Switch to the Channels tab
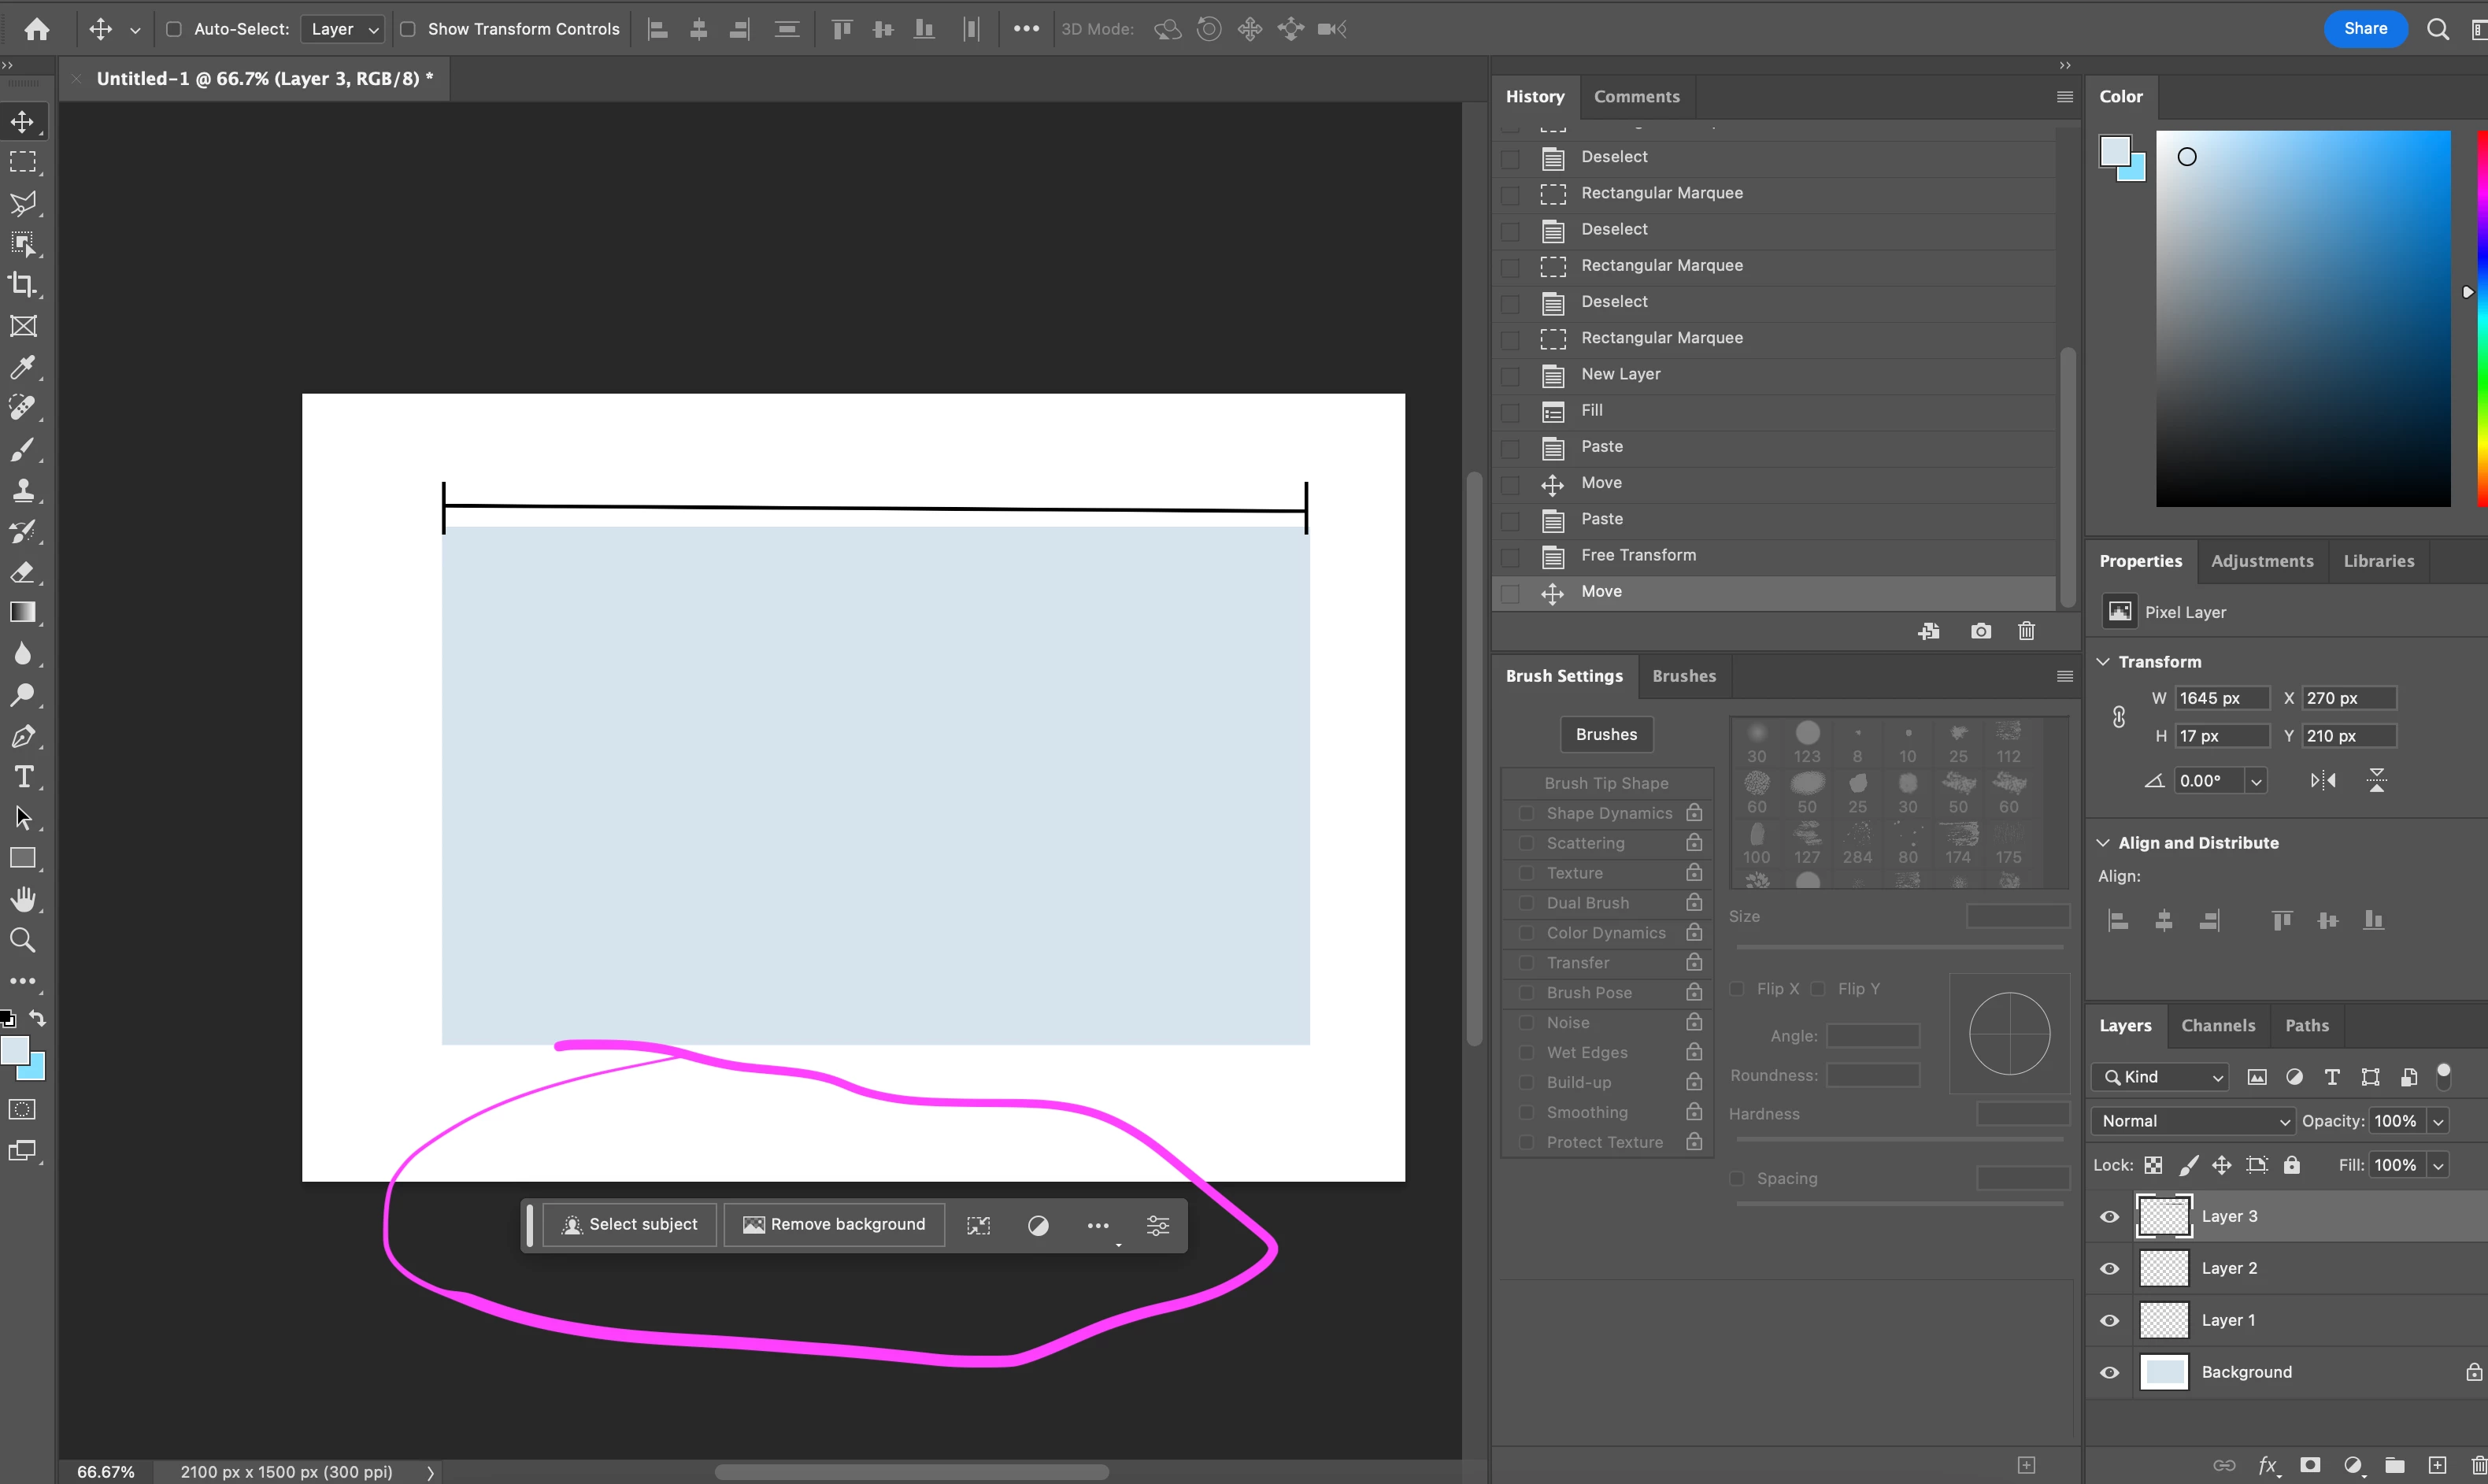The width and height of the screenshot is (2488, 1484). click(2217, 1025)
